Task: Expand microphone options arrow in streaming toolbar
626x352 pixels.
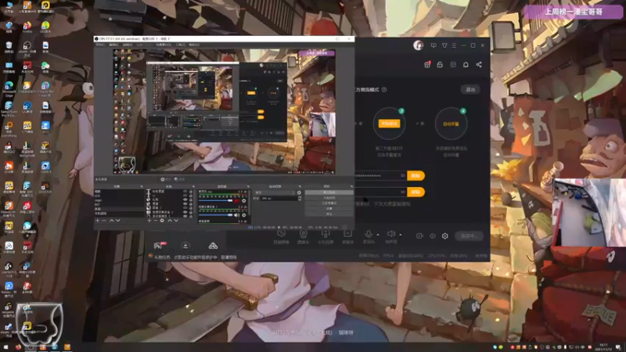Action: click(x=378, y=235)
